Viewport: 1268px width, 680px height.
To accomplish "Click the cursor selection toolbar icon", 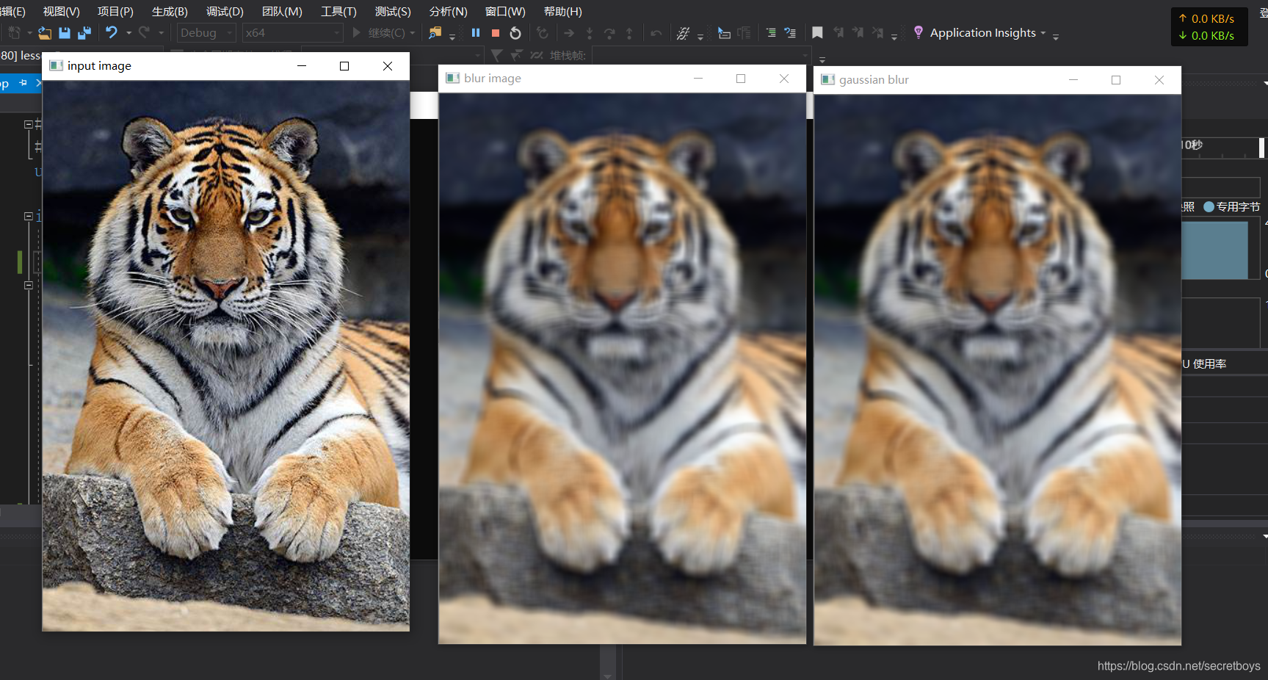I will coord(724,33).
